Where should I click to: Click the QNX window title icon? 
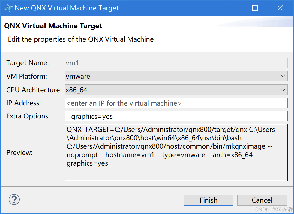click(8, 8)
